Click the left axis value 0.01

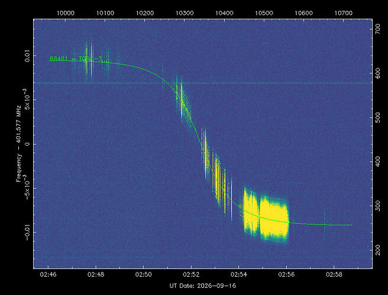[x=27, y=55]
